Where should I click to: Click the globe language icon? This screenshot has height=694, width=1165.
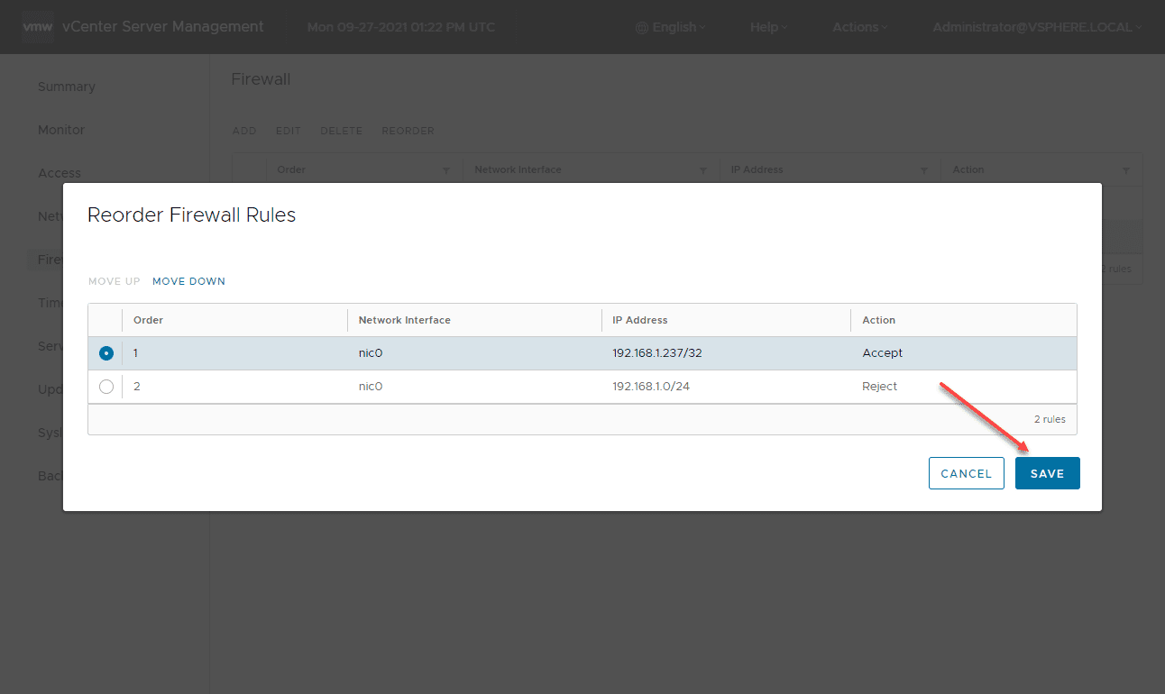pos(642,28)
